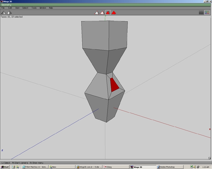Switch to body selection mode

click(114, 13)
